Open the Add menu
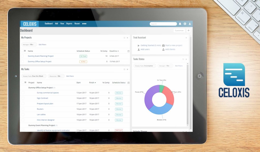260x152 pixels. tap(56, 24)
